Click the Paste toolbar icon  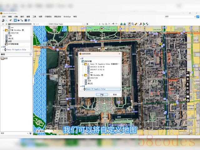pyautogui.click(x=106, y=24)
